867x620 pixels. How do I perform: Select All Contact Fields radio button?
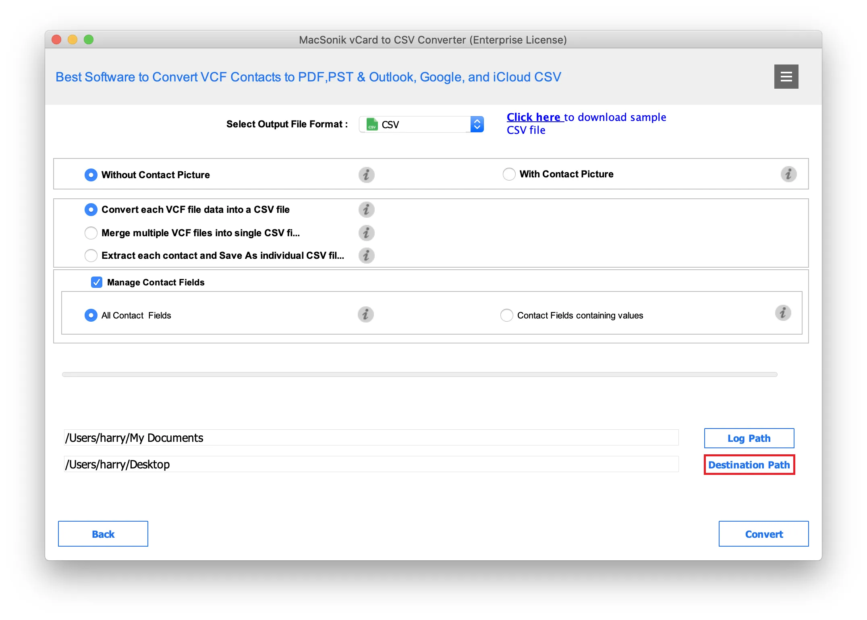pos(91,315)
